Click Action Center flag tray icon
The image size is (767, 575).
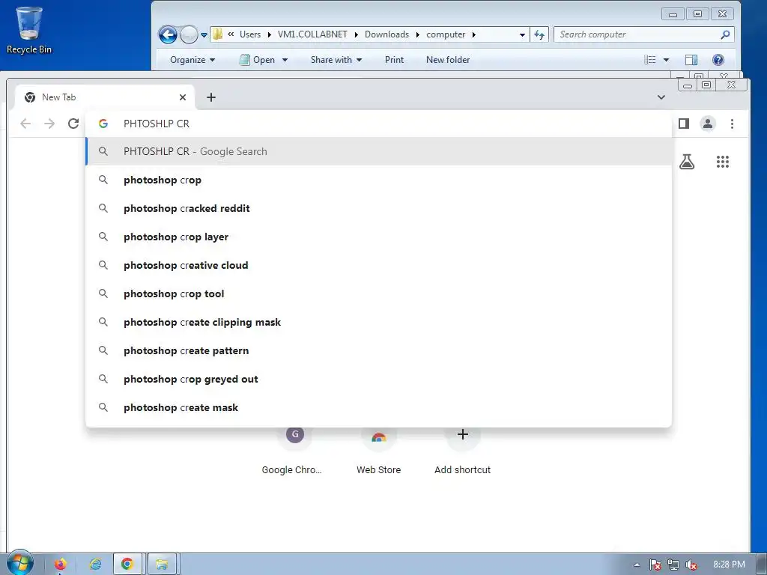[x=655, y=565]
